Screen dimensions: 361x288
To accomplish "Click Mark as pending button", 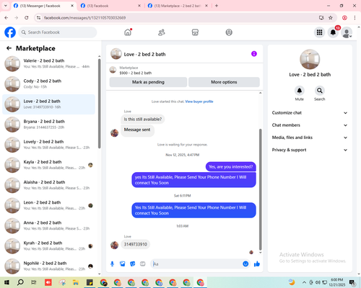I will coord(148,82).
